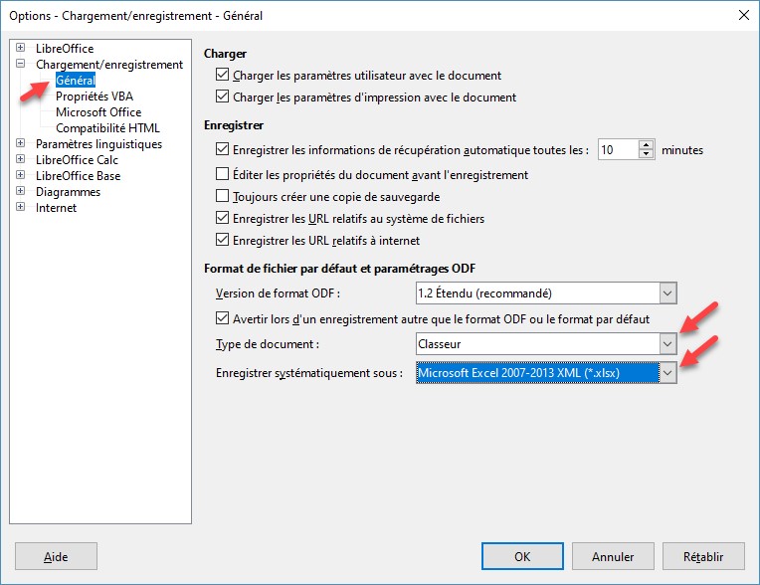760x585 pixels.
Task: Expand the LibreOffice Calc node
Action: coord(21,160)
